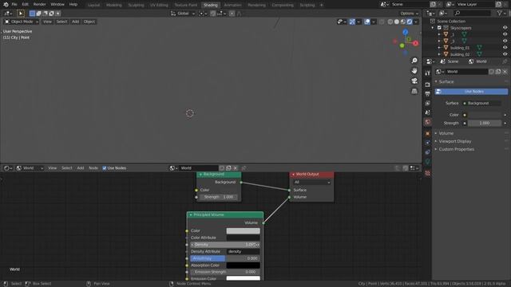Screen dimensions: 511x287
Task: Open the Tool properties tab
Action: click(x=428, y=73)
